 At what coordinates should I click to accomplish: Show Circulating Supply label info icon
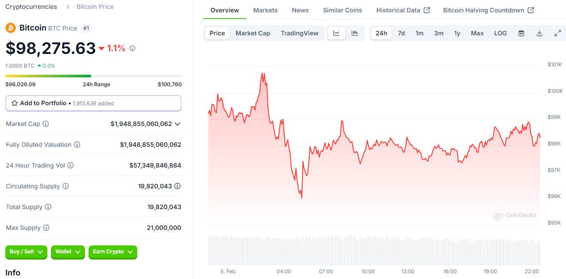(66, 186)
